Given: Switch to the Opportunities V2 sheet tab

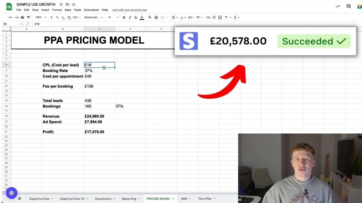Looking at the screenshot, I should point(74,199).
